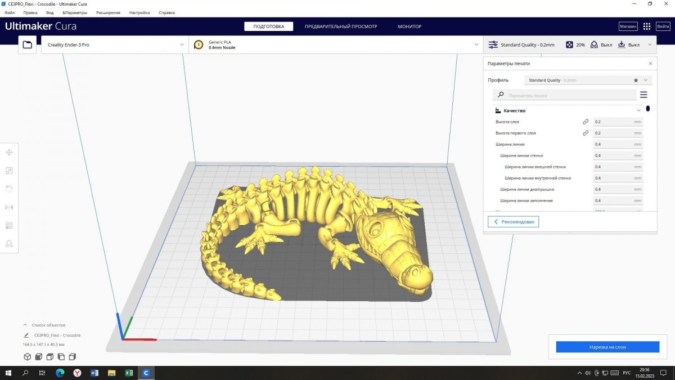Collapse the Список объектов list

pyautogui.click(x=25, y=325)
